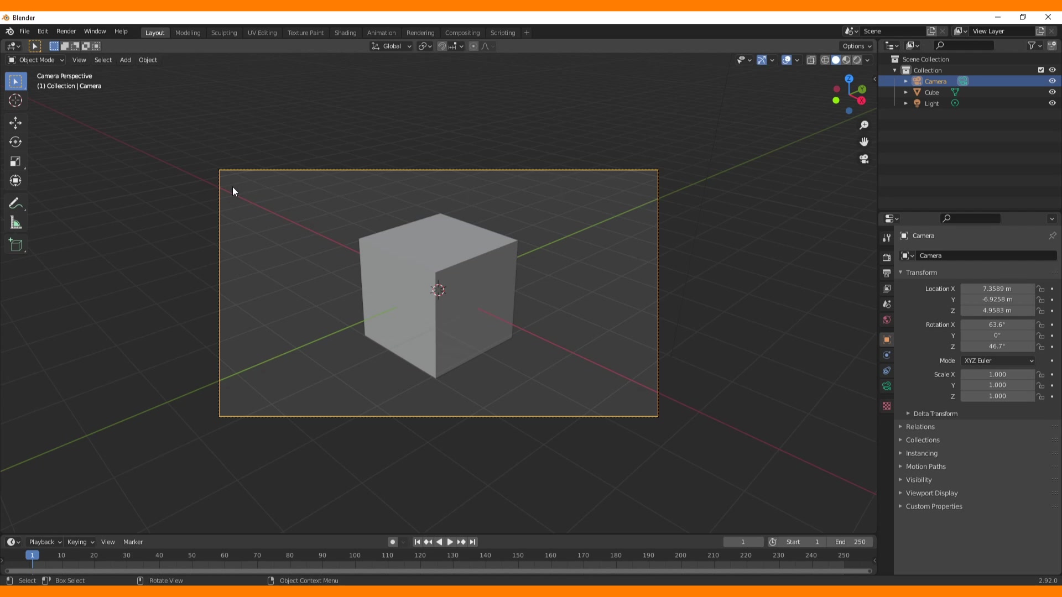
Task: Activate the Annotate pencil tool
Action: tap(15, 203)
